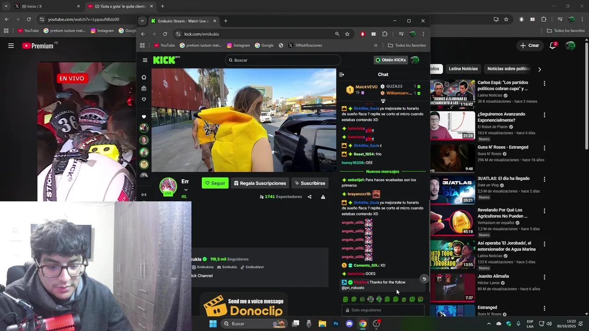Viewport: 589px width, 331px height.
Task: Open Instagram bookmark in Kick window
Action: (238, 46)
